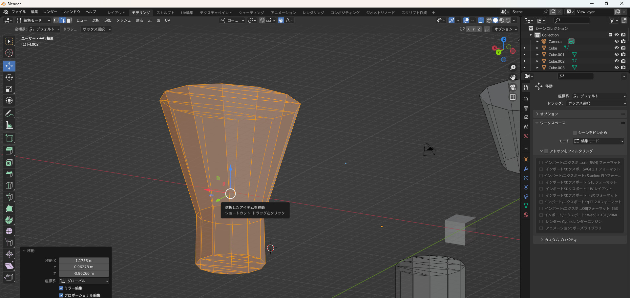Select the Edge Slide tool
Viewport: 630px width, 298px height.
tap(9, 243)
